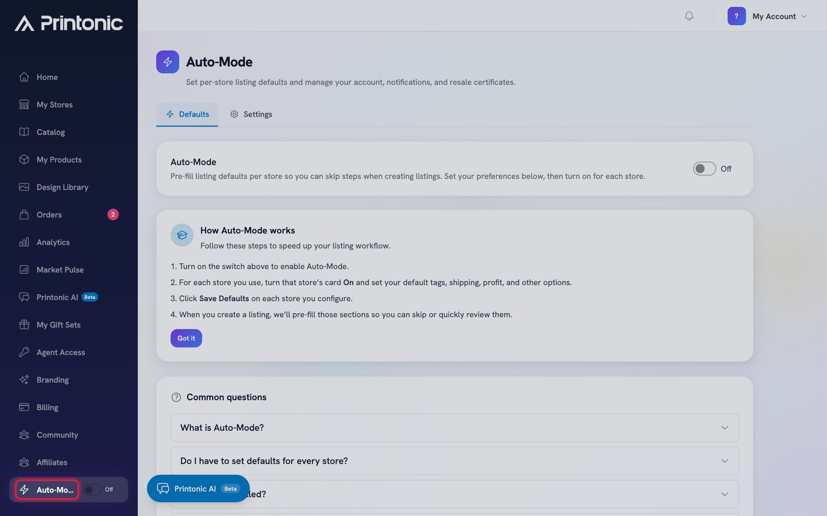Click the Printonic logo

coord(69,23)
